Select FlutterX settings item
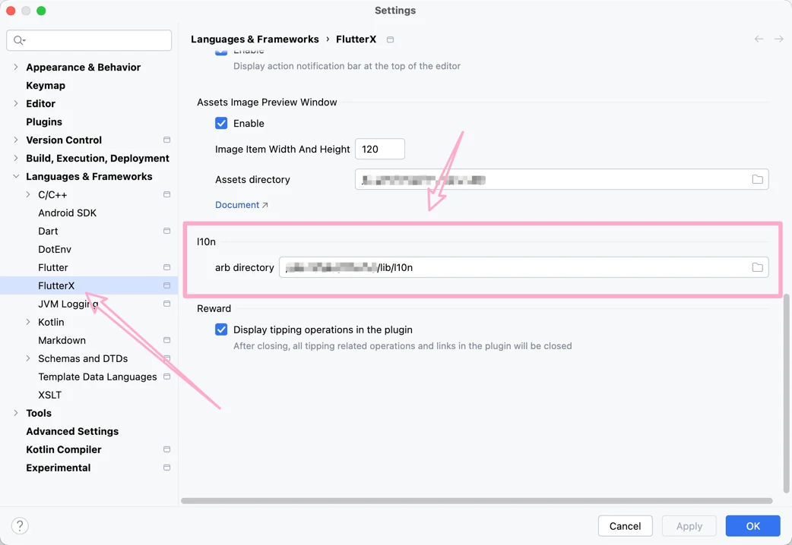Image resolution: width=792 pixels, height=545 pixels. click(56, 285)
